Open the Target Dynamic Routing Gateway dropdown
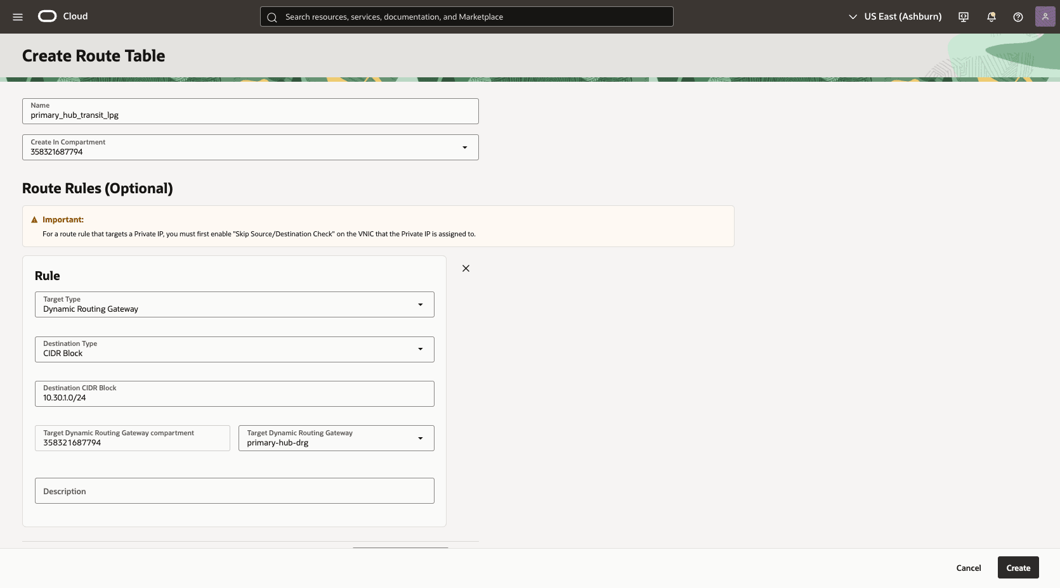 (420, 438)
